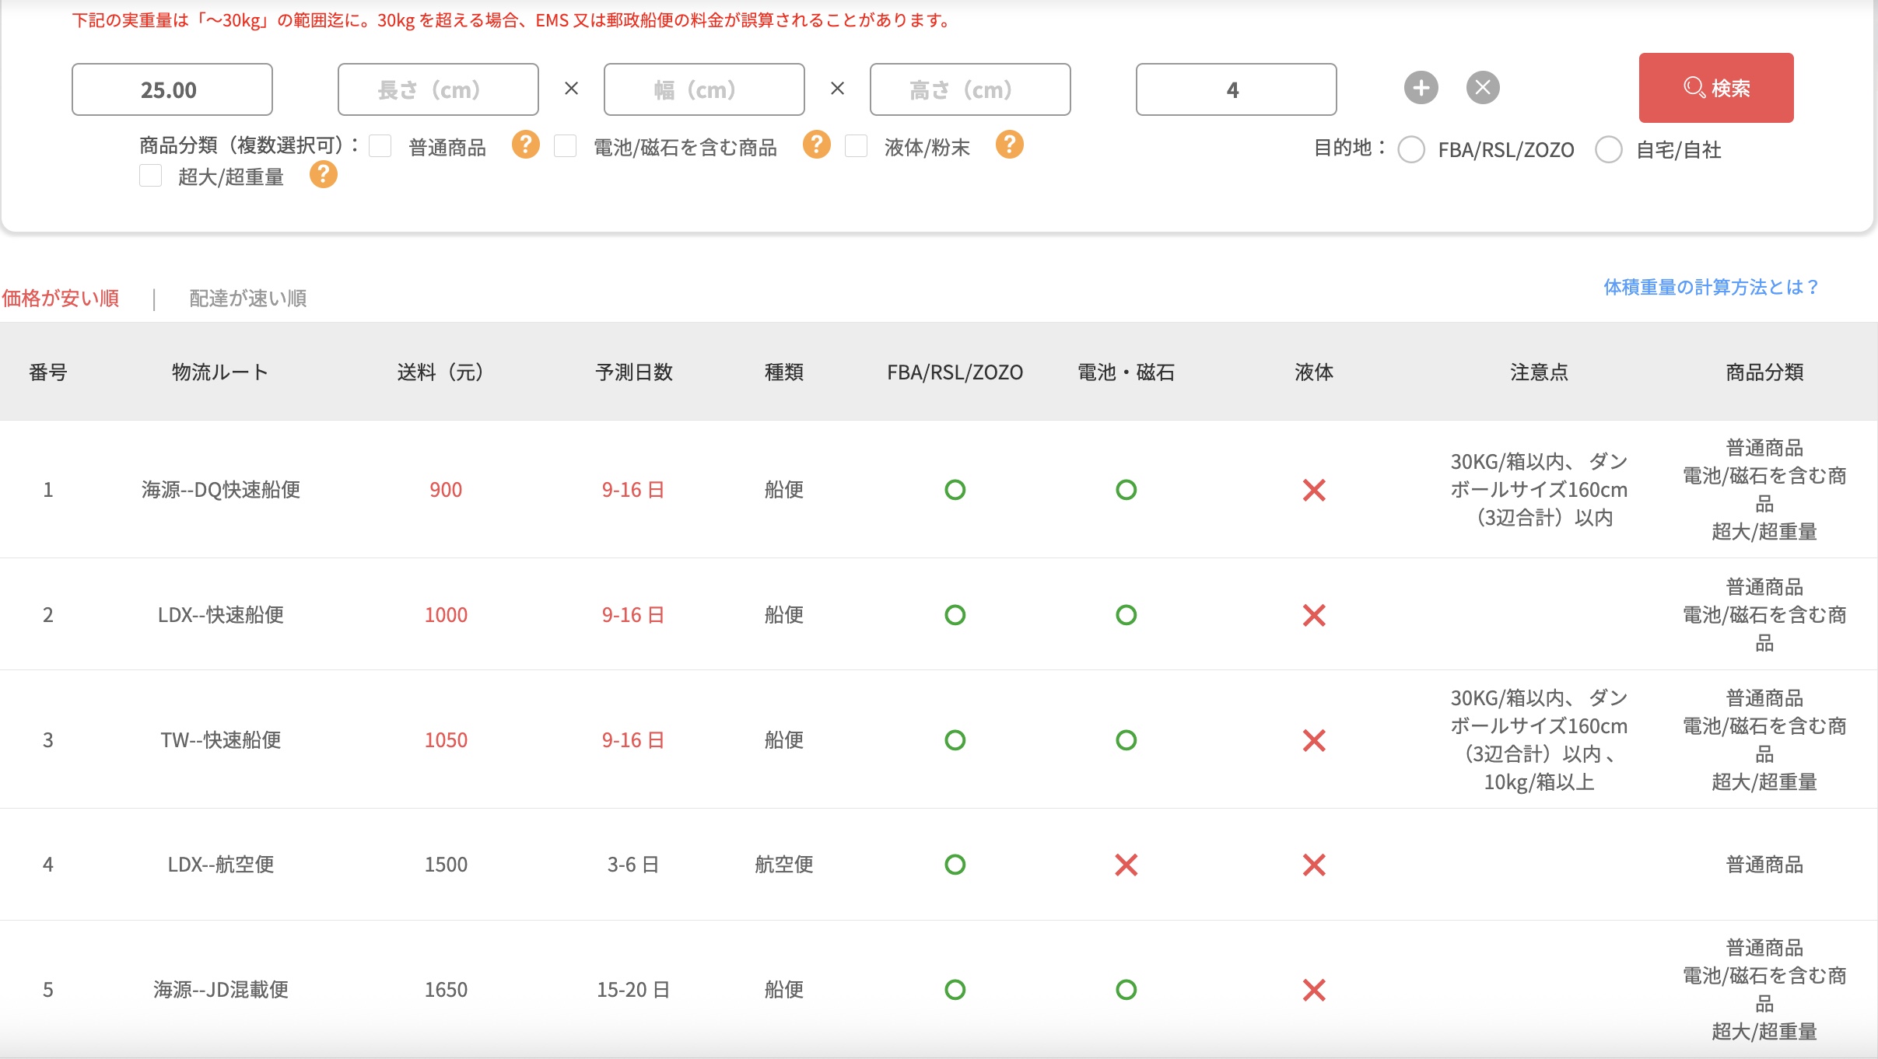Viewport: 1878px width, 1059px height.
Task: Click FBA green circle for LDX--快速船便
Action: (x=955, y=615)
